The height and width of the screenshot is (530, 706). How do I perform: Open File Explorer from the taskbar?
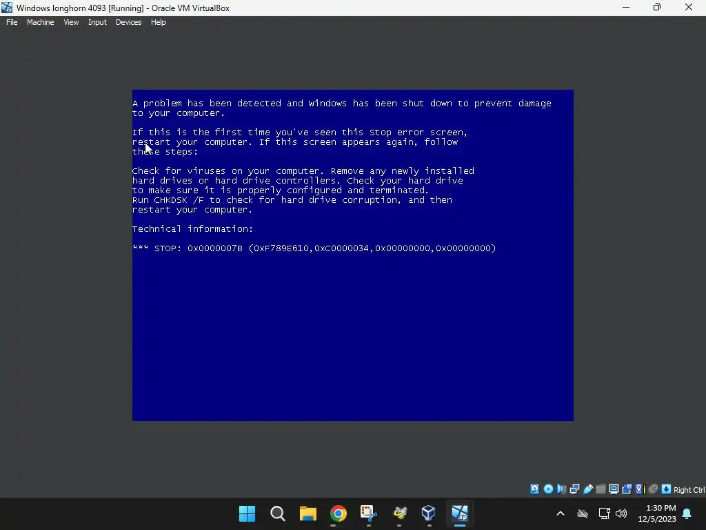(x=308, y=513)
